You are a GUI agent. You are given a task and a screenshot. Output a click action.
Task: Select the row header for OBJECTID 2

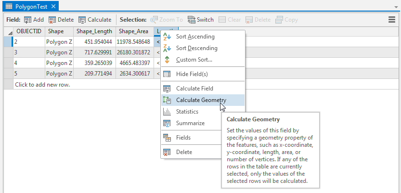(x=9, y=42)
